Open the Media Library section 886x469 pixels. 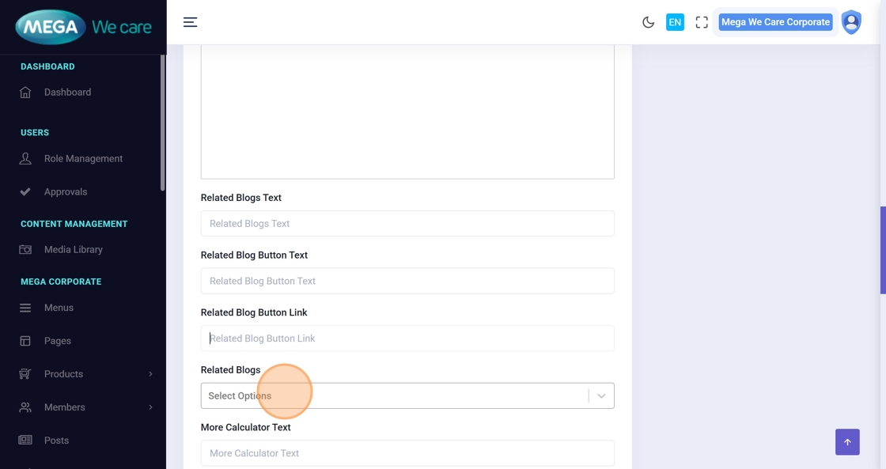tap(73, 250)
